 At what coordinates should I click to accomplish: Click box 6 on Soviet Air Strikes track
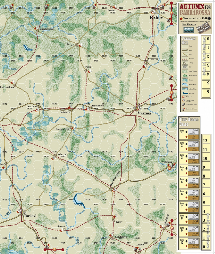pyautogui.click(x=208, y=91)
